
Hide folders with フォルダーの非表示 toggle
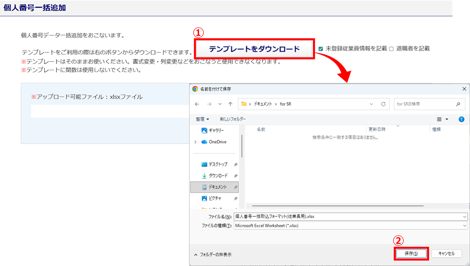pyautogui.click(x=213, y=254)
